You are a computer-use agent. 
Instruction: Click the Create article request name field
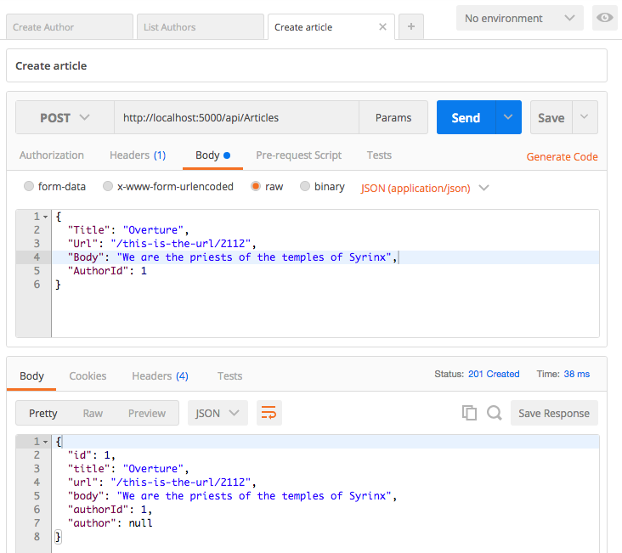[307, 65]
